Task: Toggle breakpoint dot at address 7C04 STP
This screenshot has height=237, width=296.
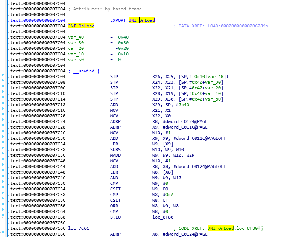Action: point(3,75)
